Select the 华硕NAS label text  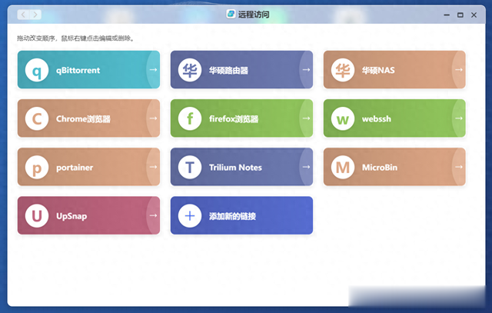378,70
